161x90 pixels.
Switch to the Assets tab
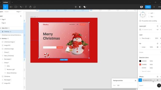coord(7,12)
